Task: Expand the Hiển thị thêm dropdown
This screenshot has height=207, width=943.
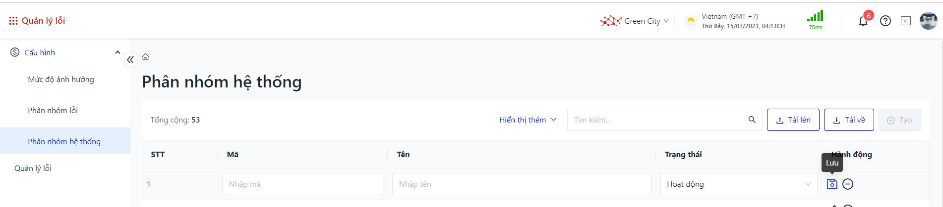Action: click(528, 120)
